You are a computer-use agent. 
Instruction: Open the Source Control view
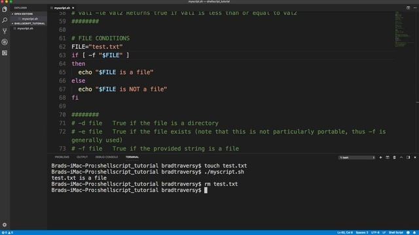[x=5, y=31]
